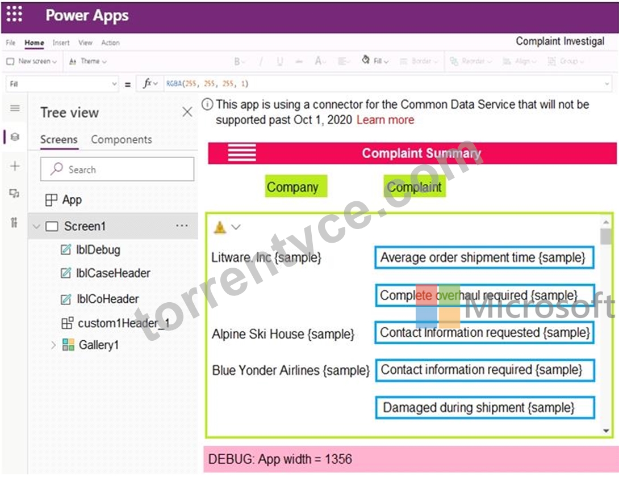Screen dimensions: 619x478
Task: Close the Tree view panel
Action: coord(187,112)
